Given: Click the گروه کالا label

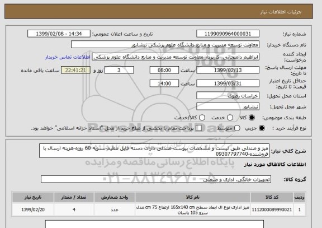Looking at the screenshot, I should pos(295,179).
